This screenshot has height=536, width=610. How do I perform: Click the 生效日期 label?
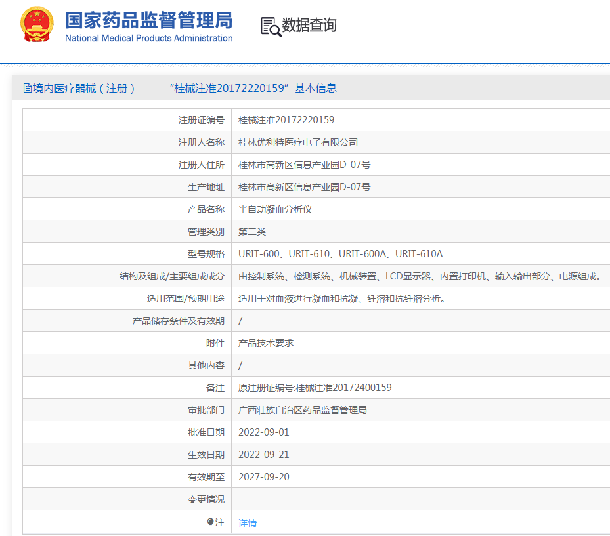(x=206, y=455)
